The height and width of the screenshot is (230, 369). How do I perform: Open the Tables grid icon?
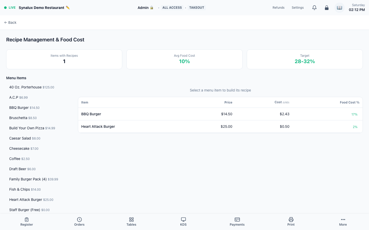pyautogui.click(x=131, y=220)
